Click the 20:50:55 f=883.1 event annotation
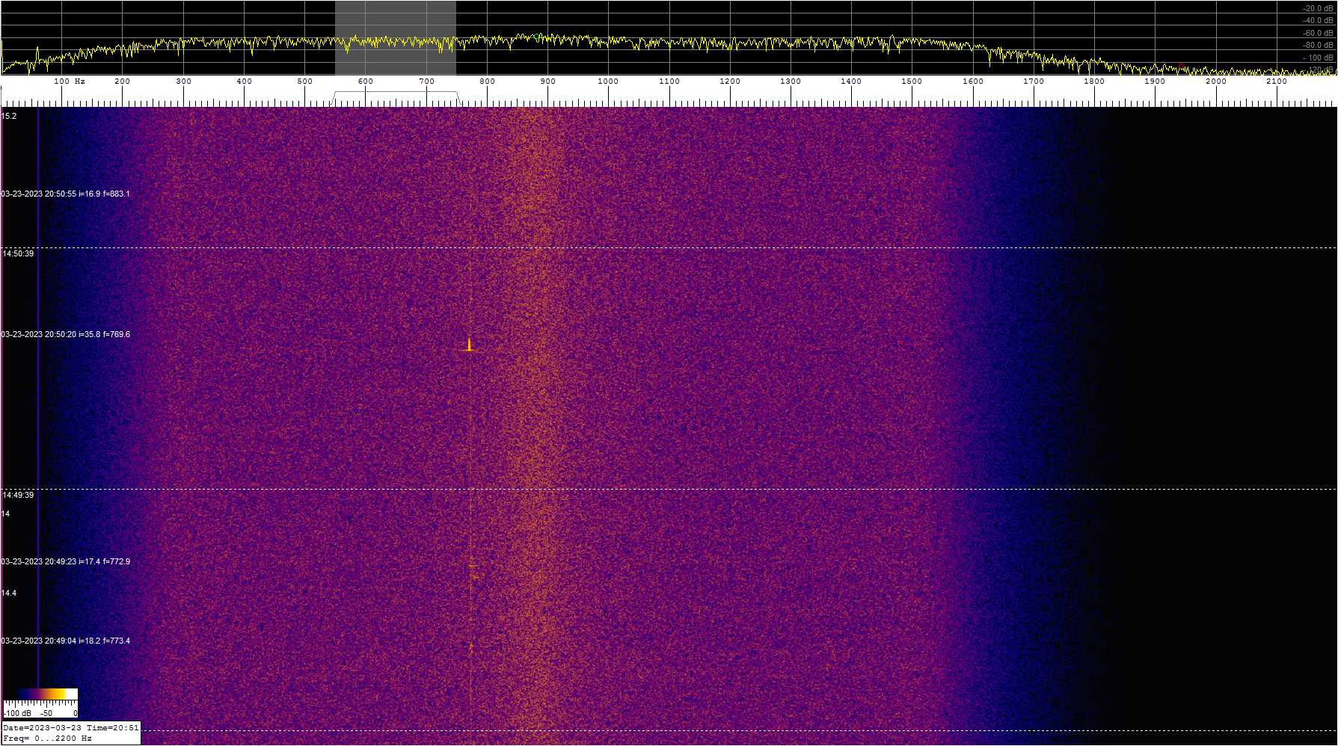1338x746 pixels. pyautogui.click(x=66, y=194)
